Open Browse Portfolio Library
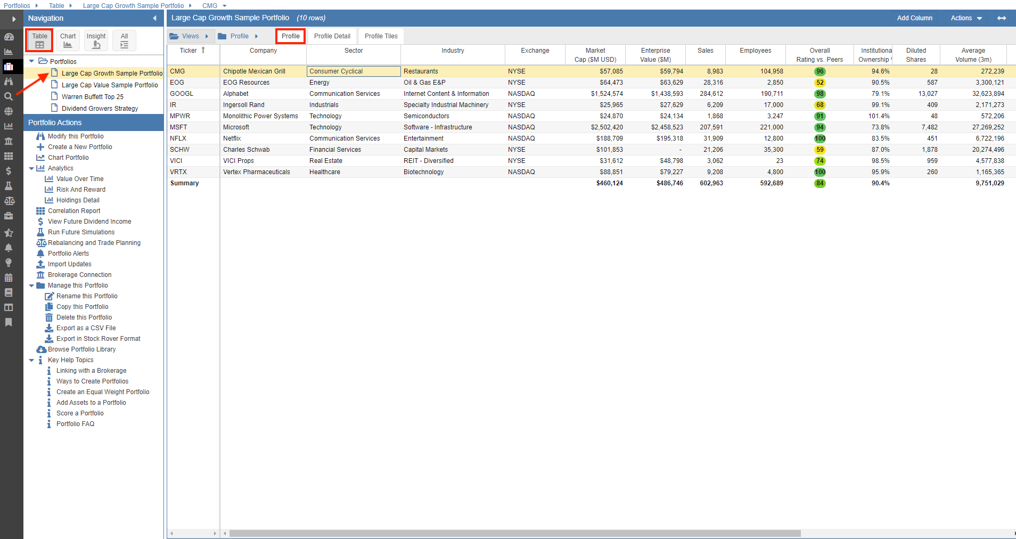Image resolution: width=1016 pixels, height=539 pixels. click(x=81, y=349)
